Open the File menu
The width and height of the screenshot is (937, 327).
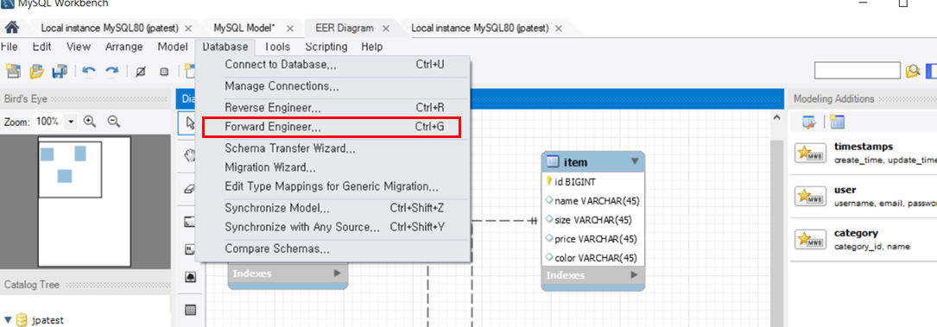coord(9,47)
